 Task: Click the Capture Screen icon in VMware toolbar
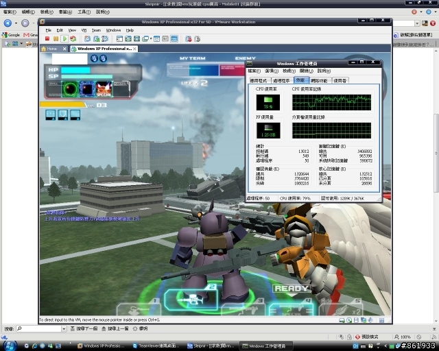[x=189, y=38]
